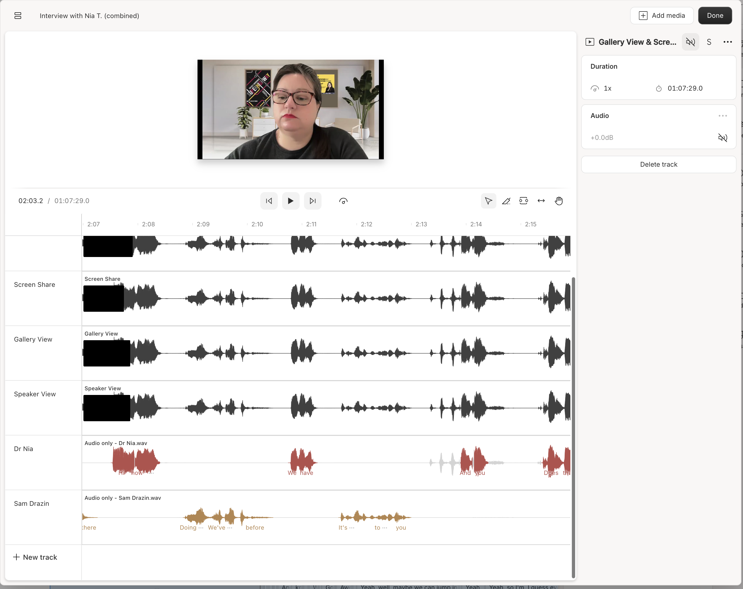Select the blade/edit tool
743x589 pixels.
pyautogui.click(x=506, y=201)
